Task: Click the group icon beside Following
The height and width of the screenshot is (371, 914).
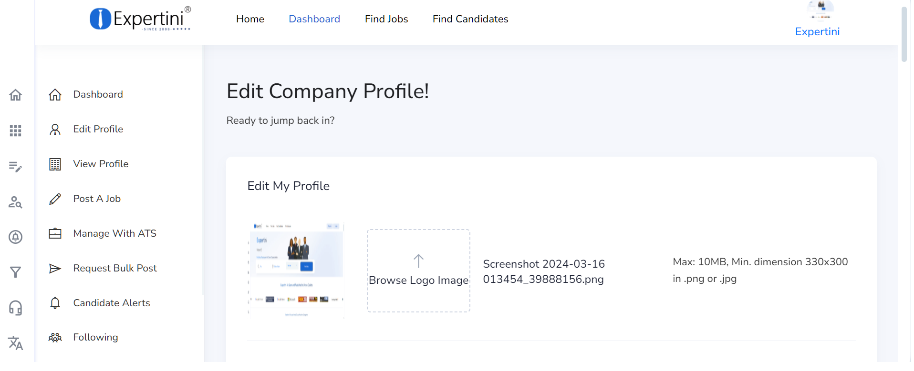Action: click(55, 337)
